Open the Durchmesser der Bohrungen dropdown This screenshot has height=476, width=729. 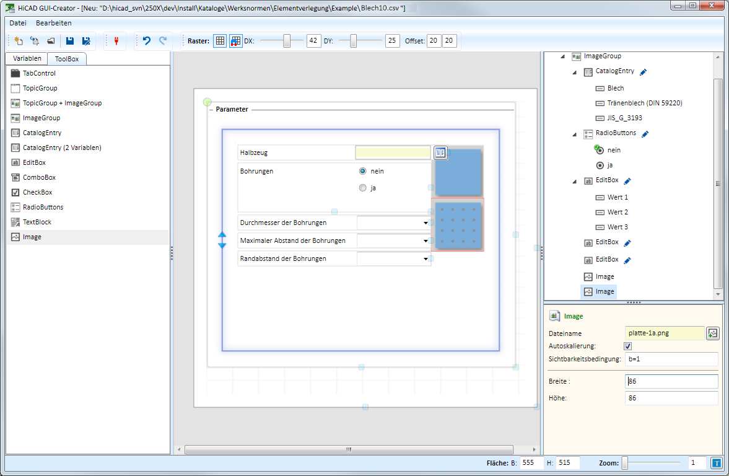(426, 223)
